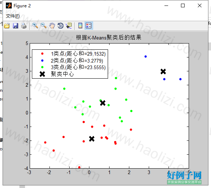Select the Zoom Out magnifier tool
Screen dimensions: 211x188
(x=44, y=26)
